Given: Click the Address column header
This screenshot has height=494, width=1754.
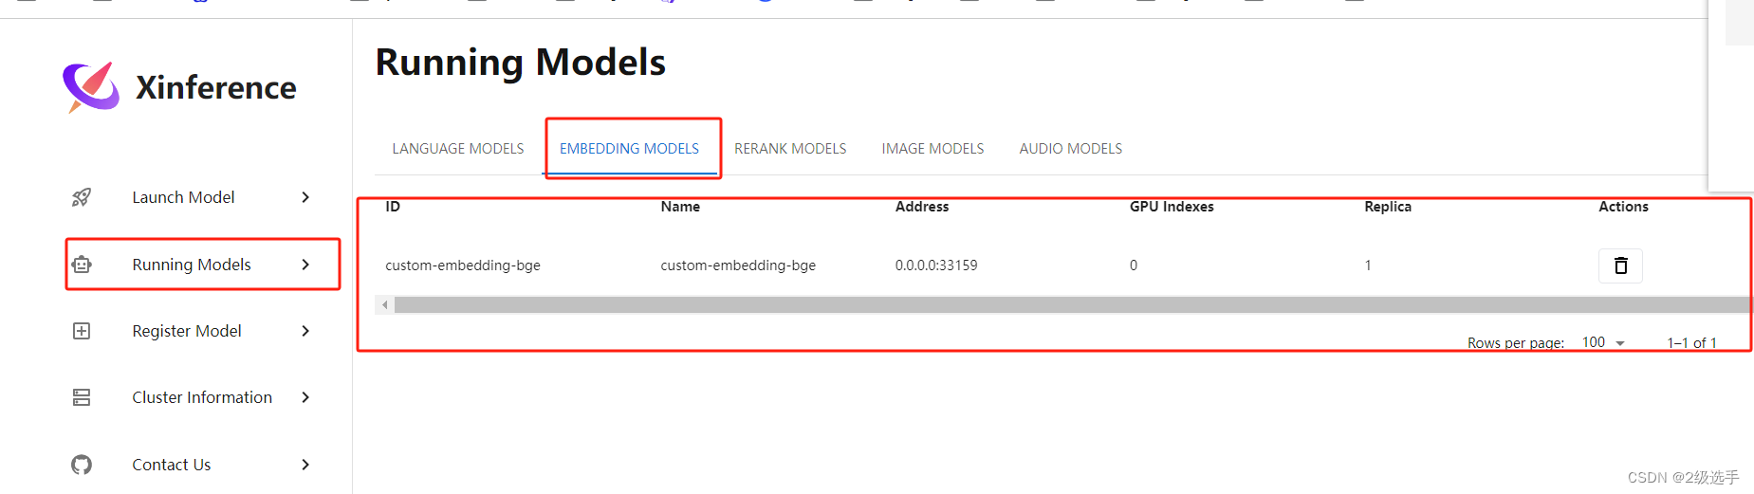Looking at the screenshot, I should pyautogui.click(x=922, y=207).
